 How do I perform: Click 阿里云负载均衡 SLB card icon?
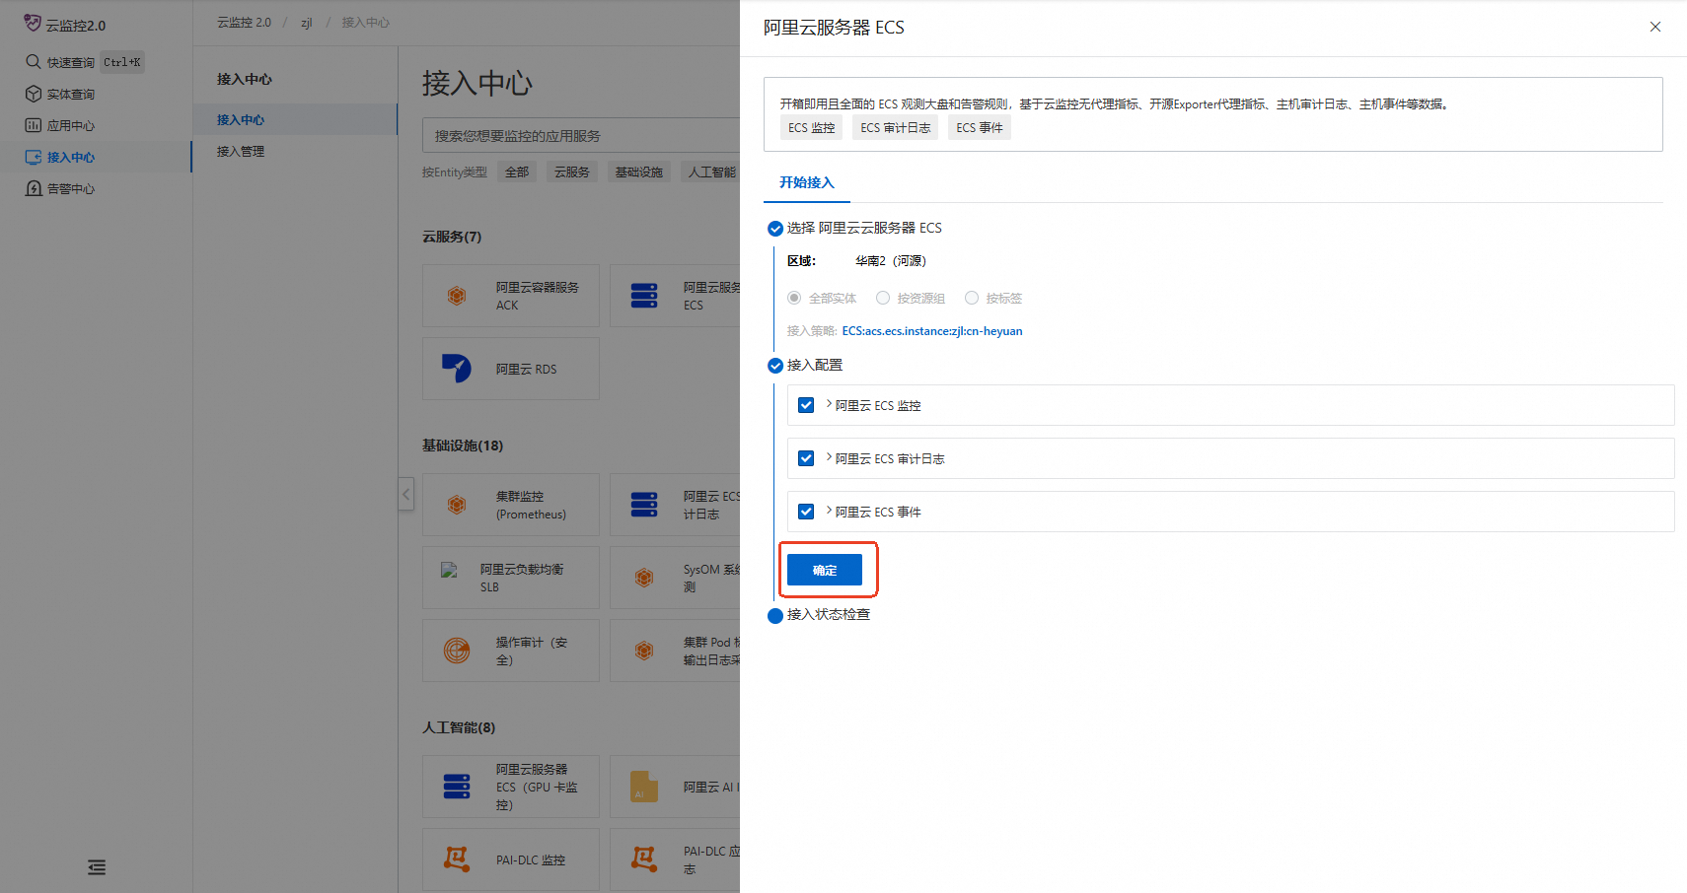(449, 570)
